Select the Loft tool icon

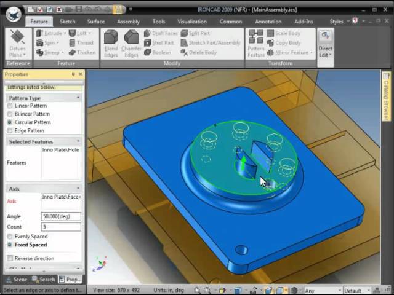(x=72, y=33)
